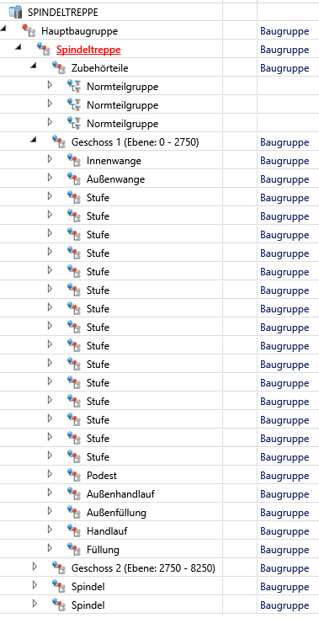Click the Zubehörteile assembly icon
Screen dimensions: 319x618
(59, 68)
